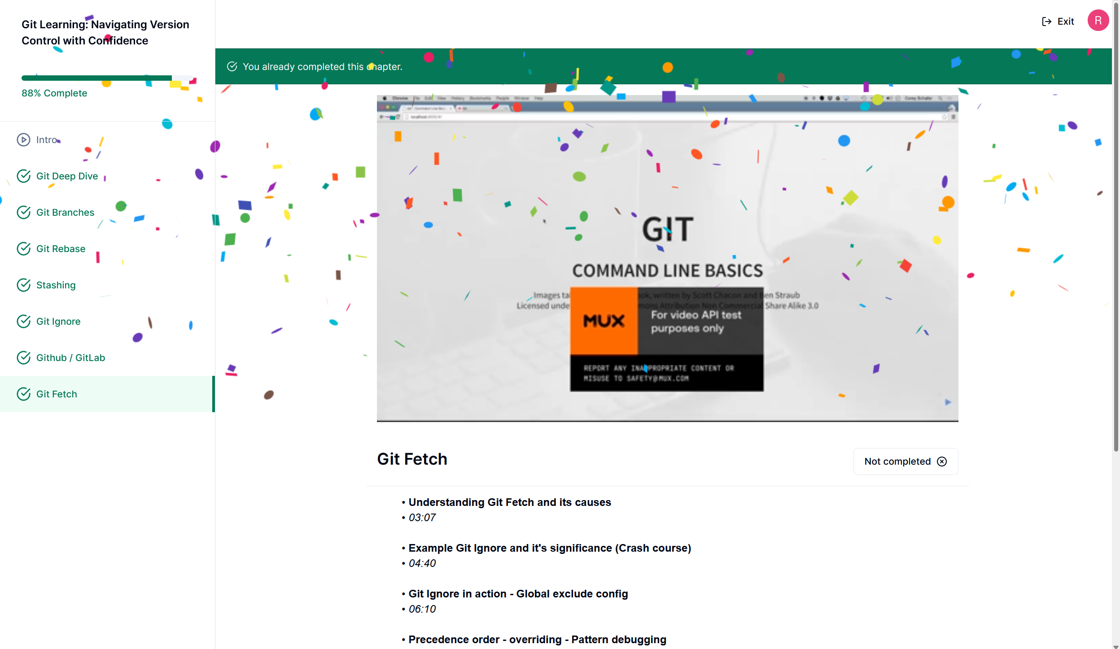The height and width of the screenshot is (649, 1120).
Task: Click the play arrow in the video's corner
Action: point(948,402)
